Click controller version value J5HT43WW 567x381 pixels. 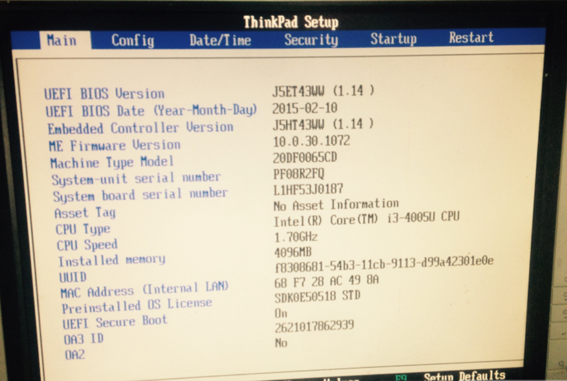click(x=323, y=124)
